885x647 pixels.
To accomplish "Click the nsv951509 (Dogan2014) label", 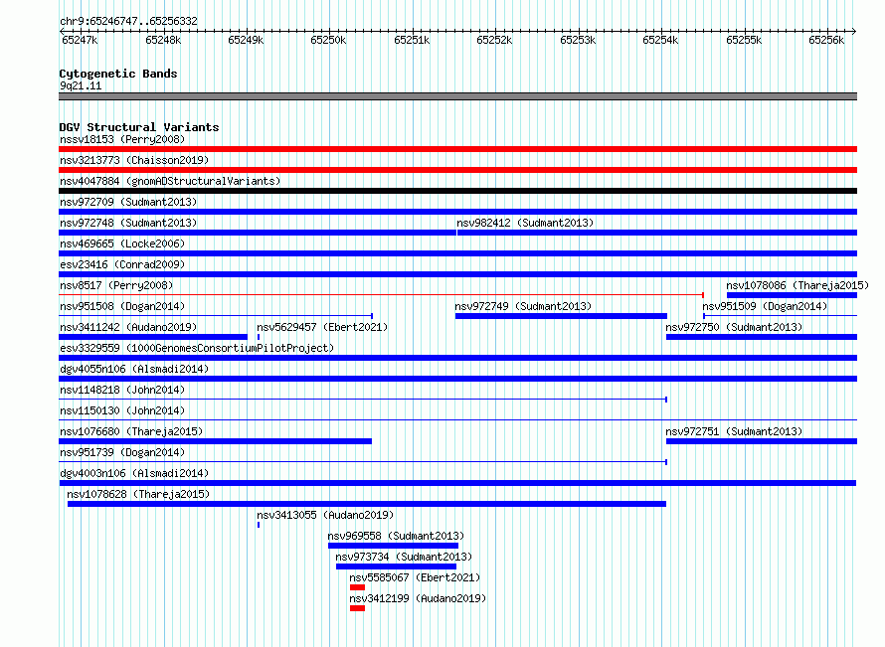I will (x=765, y=306).
